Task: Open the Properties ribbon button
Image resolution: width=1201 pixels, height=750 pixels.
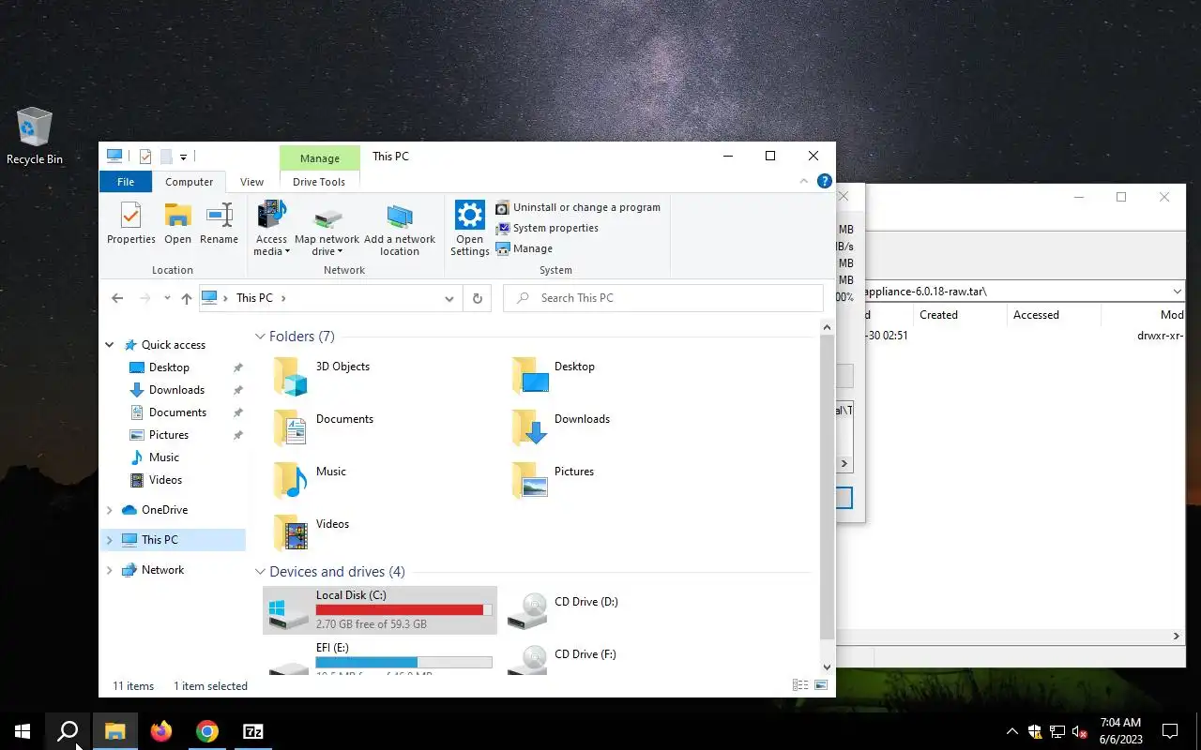Action: click(x=130, y=223)
